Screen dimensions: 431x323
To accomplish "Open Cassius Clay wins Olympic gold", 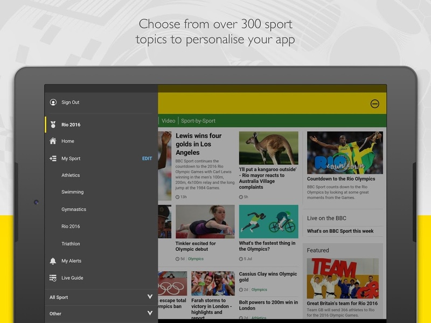I will (268, 277).
